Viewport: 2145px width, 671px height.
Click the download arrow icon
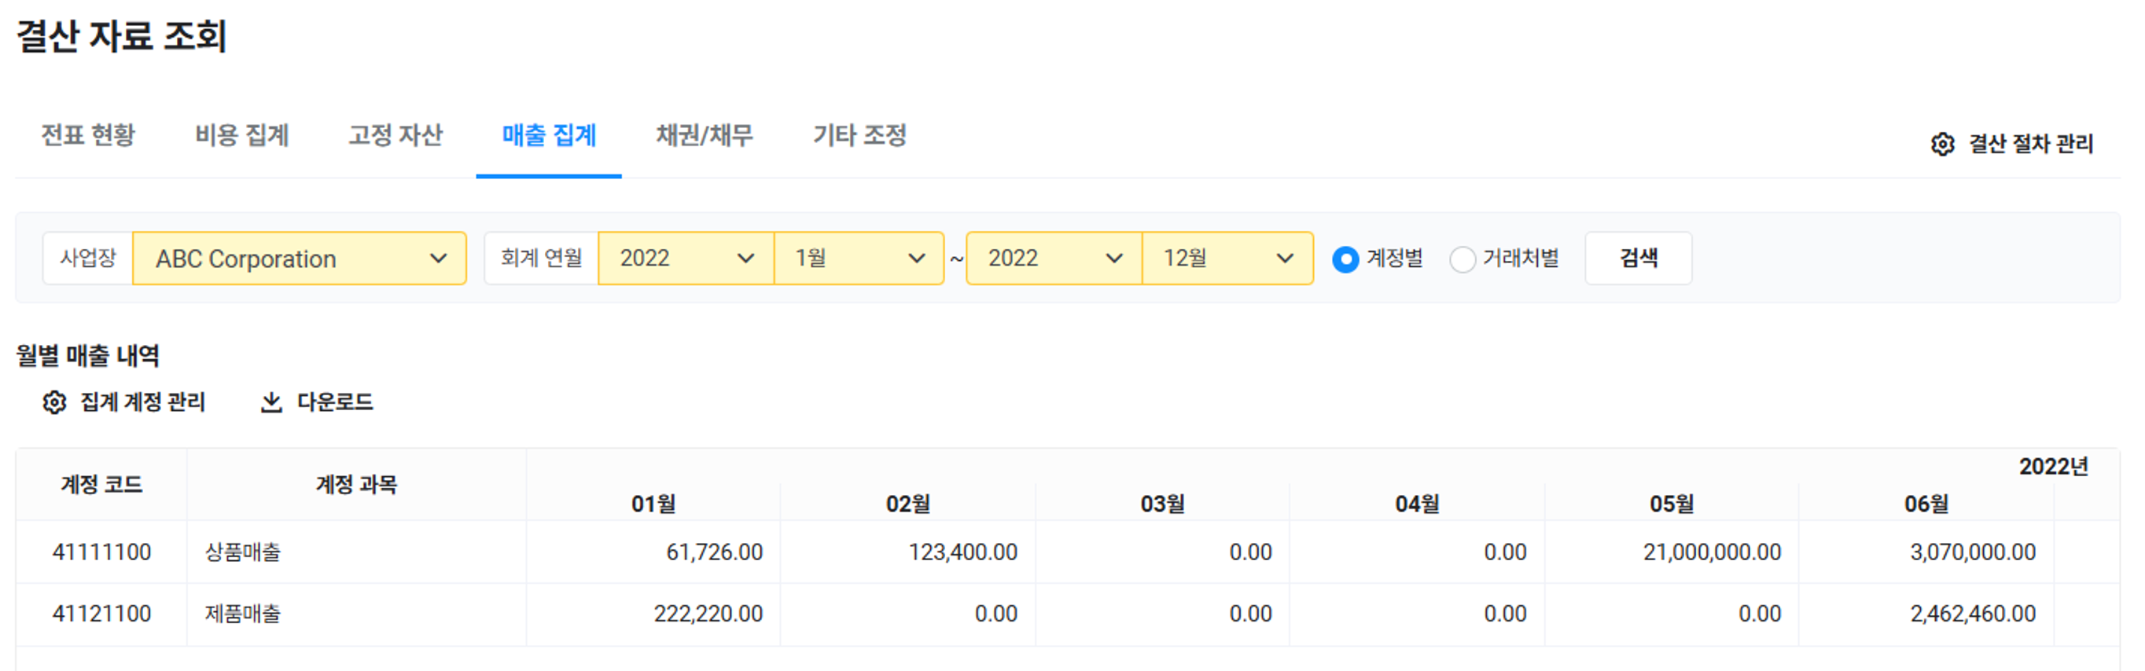(x=271, y=402)
